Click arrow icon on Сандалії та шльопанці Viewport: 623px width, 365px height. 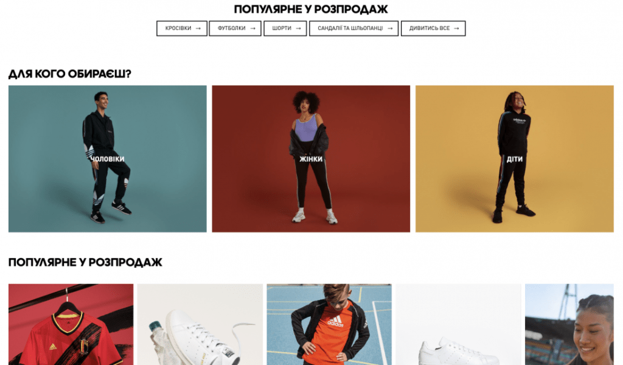tap(390, 29)
